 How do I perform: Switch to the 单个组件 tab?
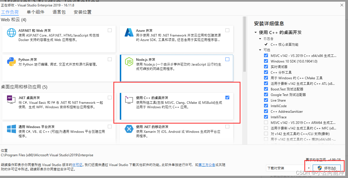click(36, 12)
